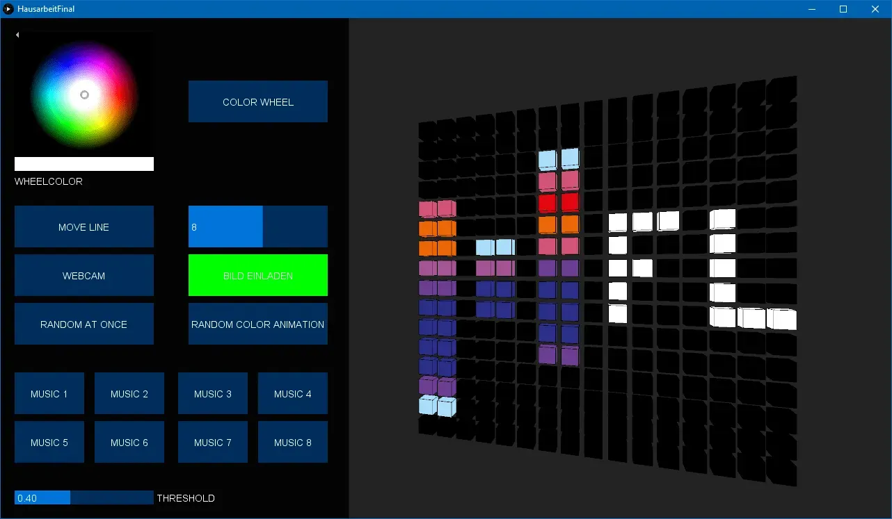Image resolution: width=892 pixels, height=519 pixels.
Task: Activate the MOVE LINE button
Action: point(84,226)
